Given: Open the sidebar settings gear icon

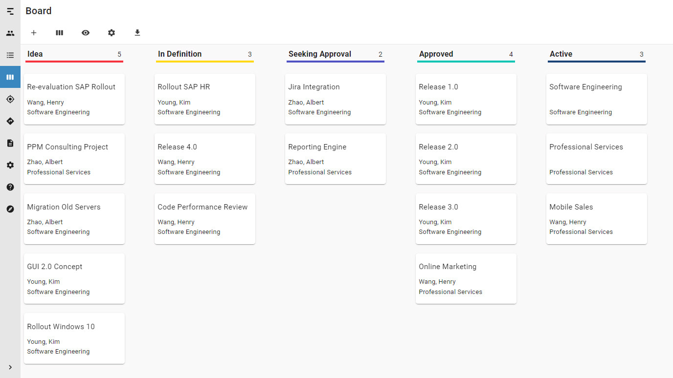Looking at the screenshot, I should [x=10, y=165].
